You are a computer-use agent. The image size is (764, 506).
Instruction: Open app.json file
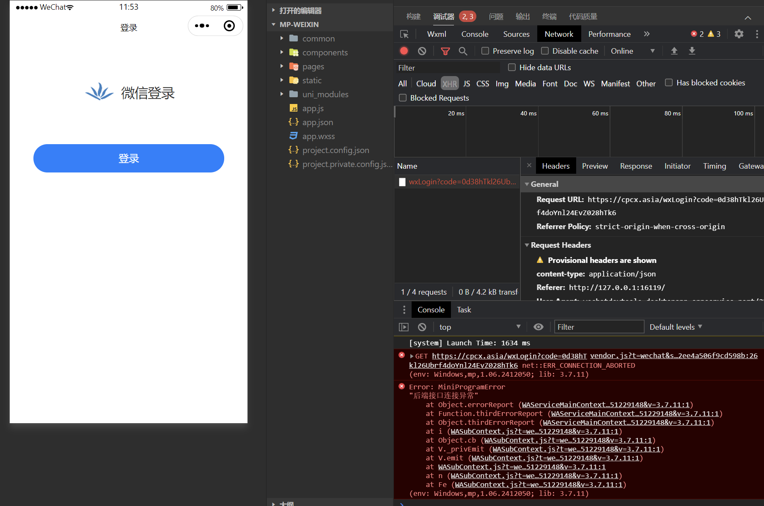pos(317,122)
